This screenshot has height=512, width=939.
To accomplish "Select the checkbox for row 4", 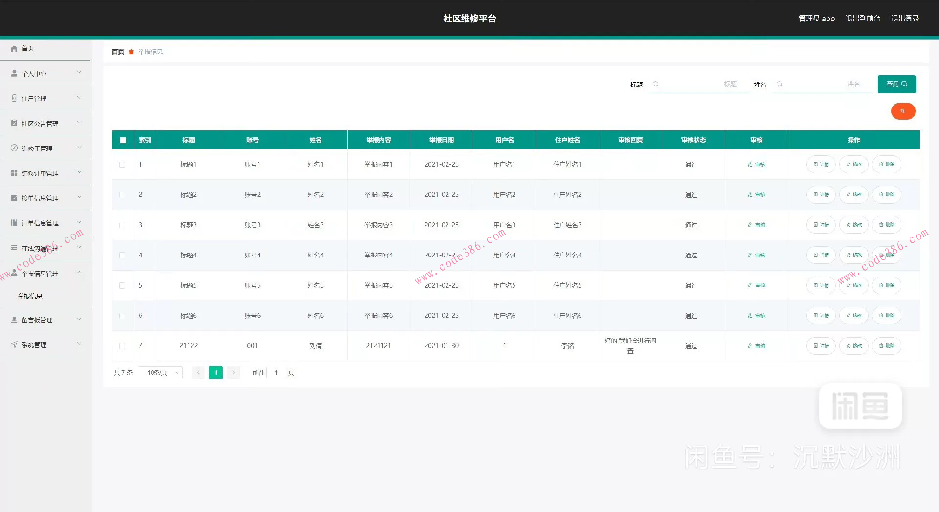I will coord(122,256).
